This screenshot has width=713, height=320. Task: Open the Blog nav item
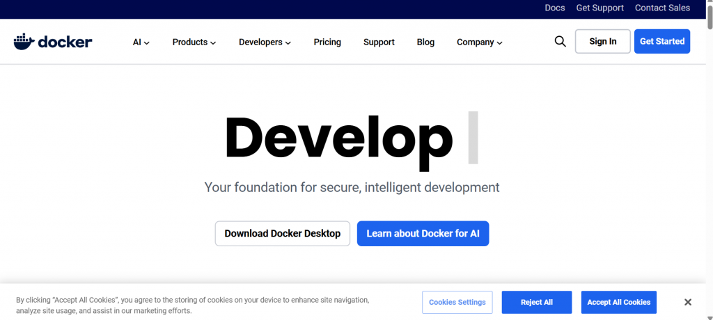425,42
